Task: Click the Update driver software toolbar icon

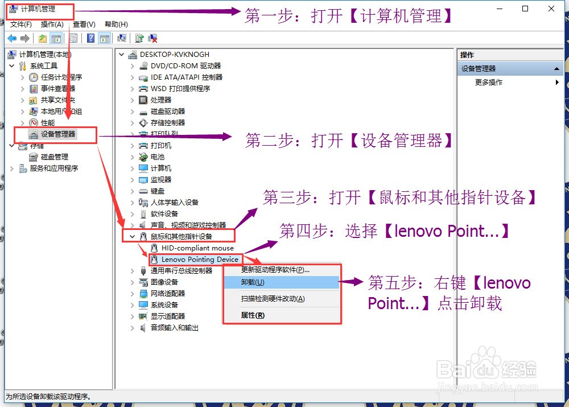Action: click(x=139, y=38)
